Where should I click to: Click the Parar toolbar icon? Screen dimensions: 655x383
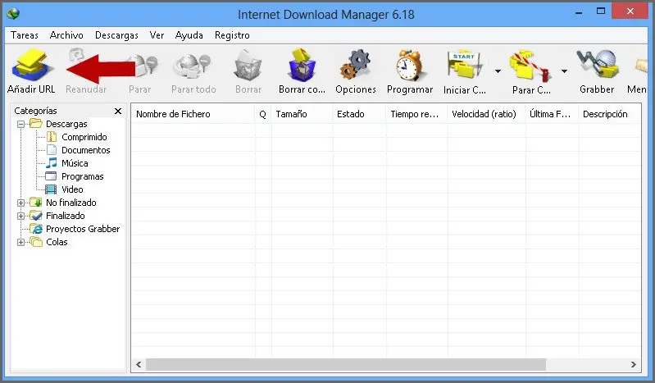(x=145, y=67)
